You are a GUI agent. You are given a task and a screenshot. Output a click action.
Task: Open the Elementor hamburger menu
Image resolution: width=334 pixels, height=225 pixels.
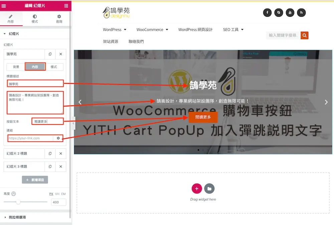(4, 6)
